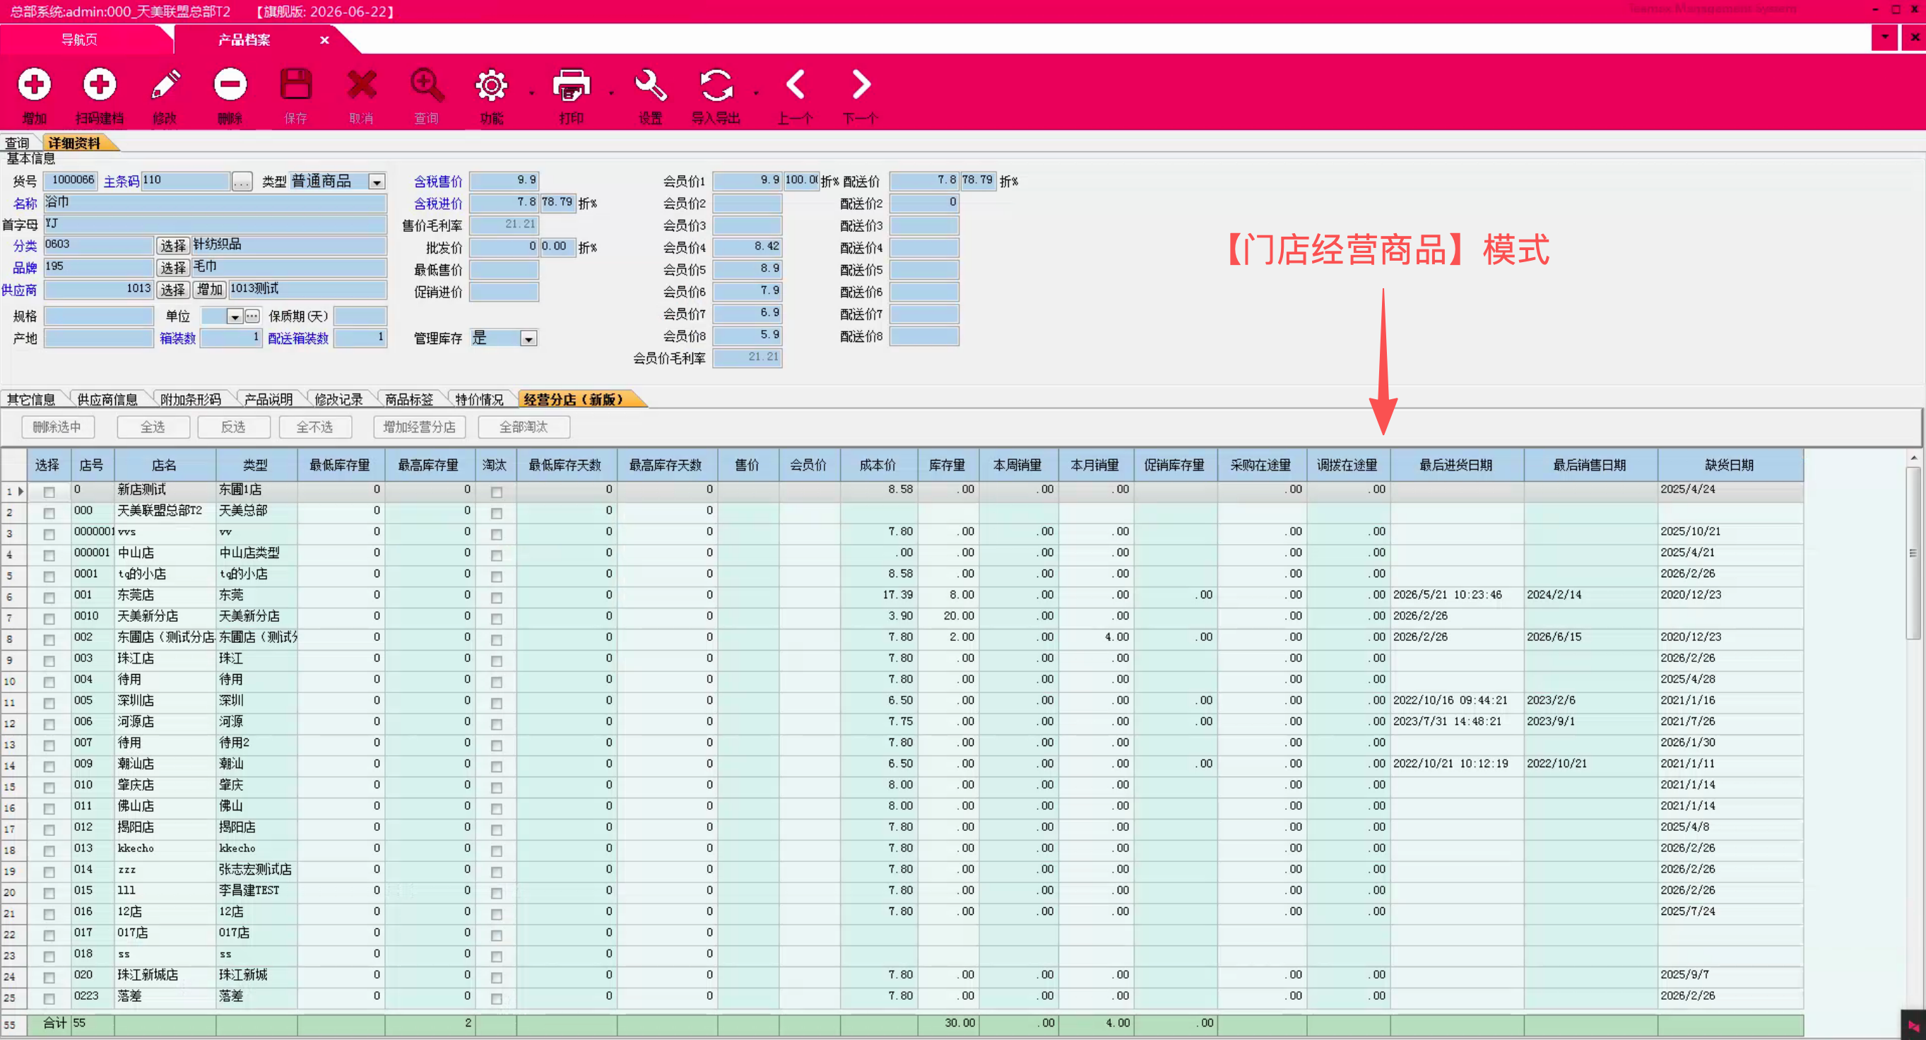
Task: Open the 其它信息 tab
Action: (31, 399)
